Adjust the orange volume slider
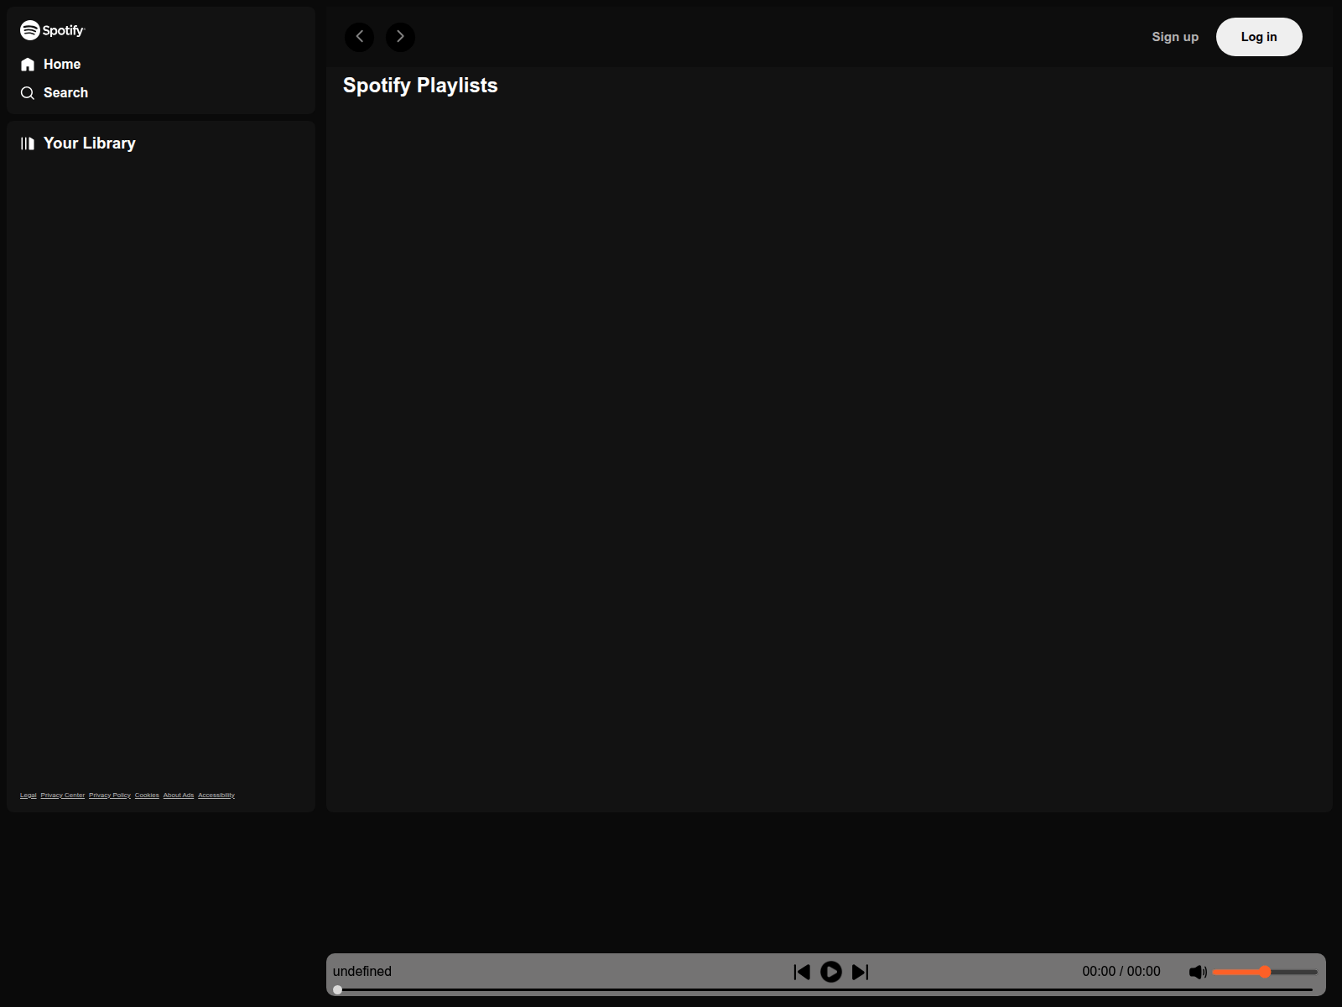Image resolution: width=1342 pixels, height=1007 pixels. pos(1265,972)
